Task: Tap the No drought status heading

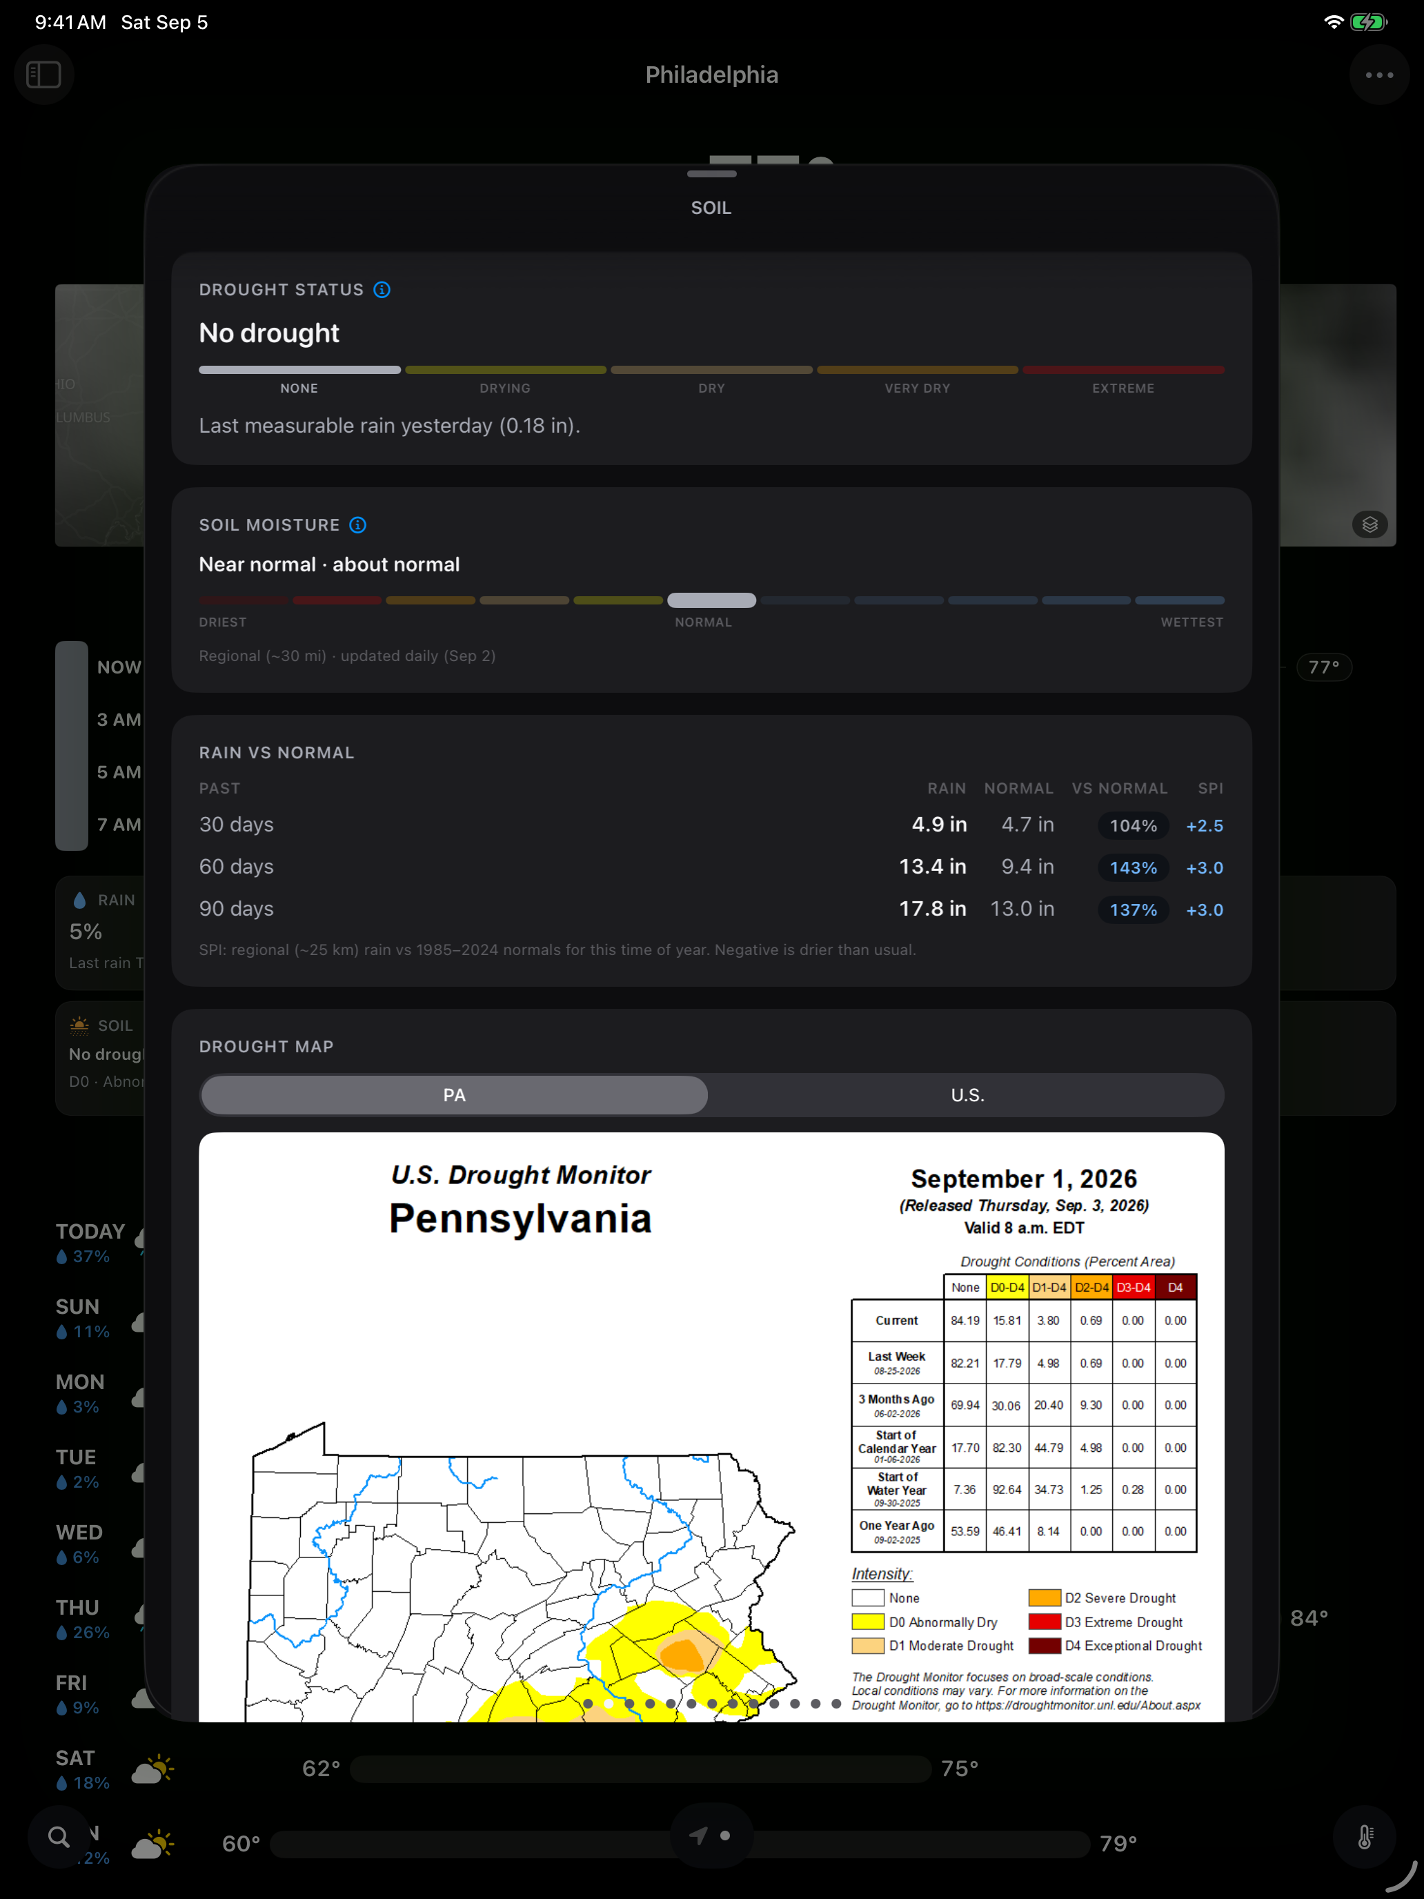Action: click(270, 333)
